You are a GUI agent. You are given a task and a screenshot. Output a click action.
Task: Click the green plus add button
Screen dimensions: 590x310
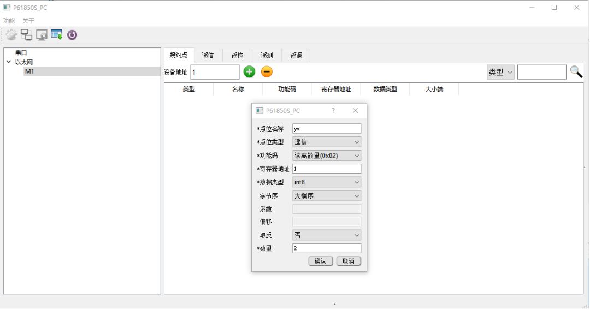(x=249, y=72)
